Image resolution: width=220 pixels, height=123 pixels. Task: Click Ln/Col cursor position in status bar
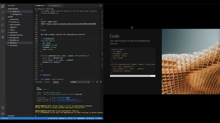coord(53,119)
